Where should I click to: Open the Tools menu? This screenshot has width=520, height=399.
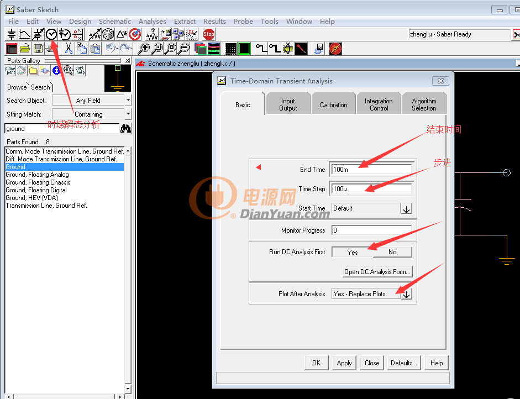tap(269, 22)
